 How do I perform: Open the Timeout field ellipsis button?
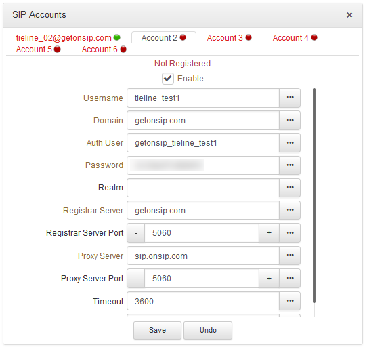290,301
